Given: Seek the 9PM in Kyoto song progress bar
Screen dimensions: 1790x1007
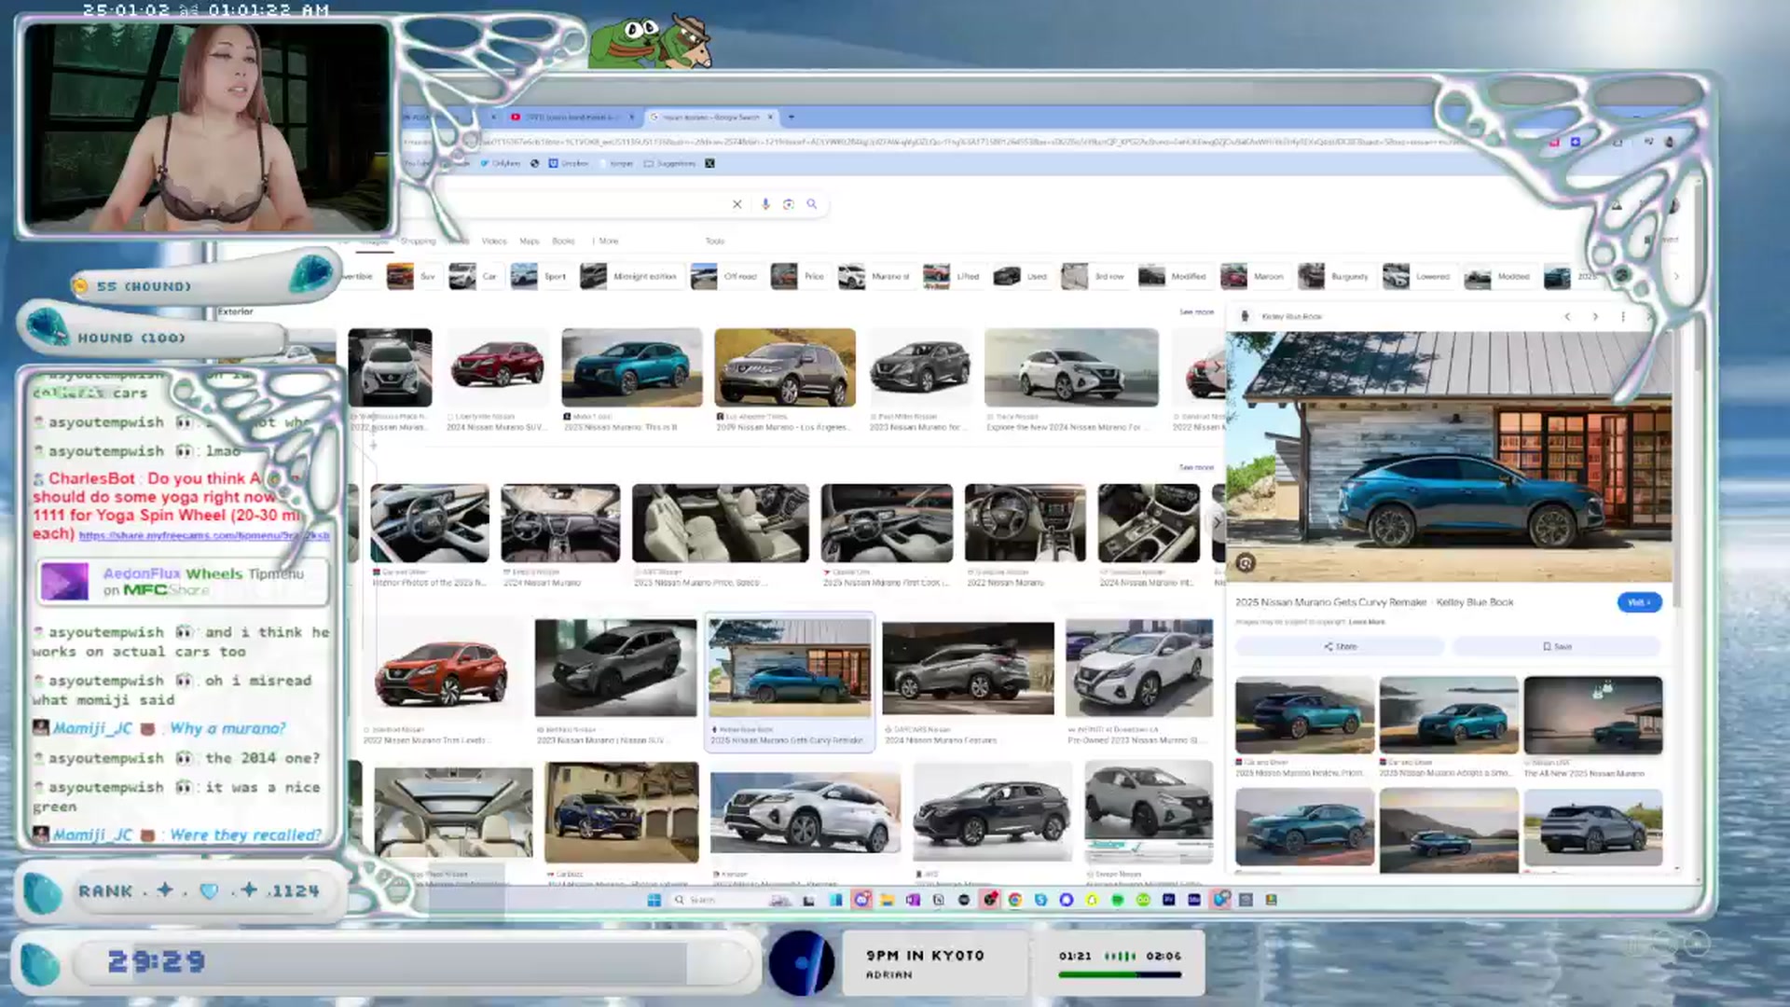Looking at the screenshot, I should click(1120, 975).
